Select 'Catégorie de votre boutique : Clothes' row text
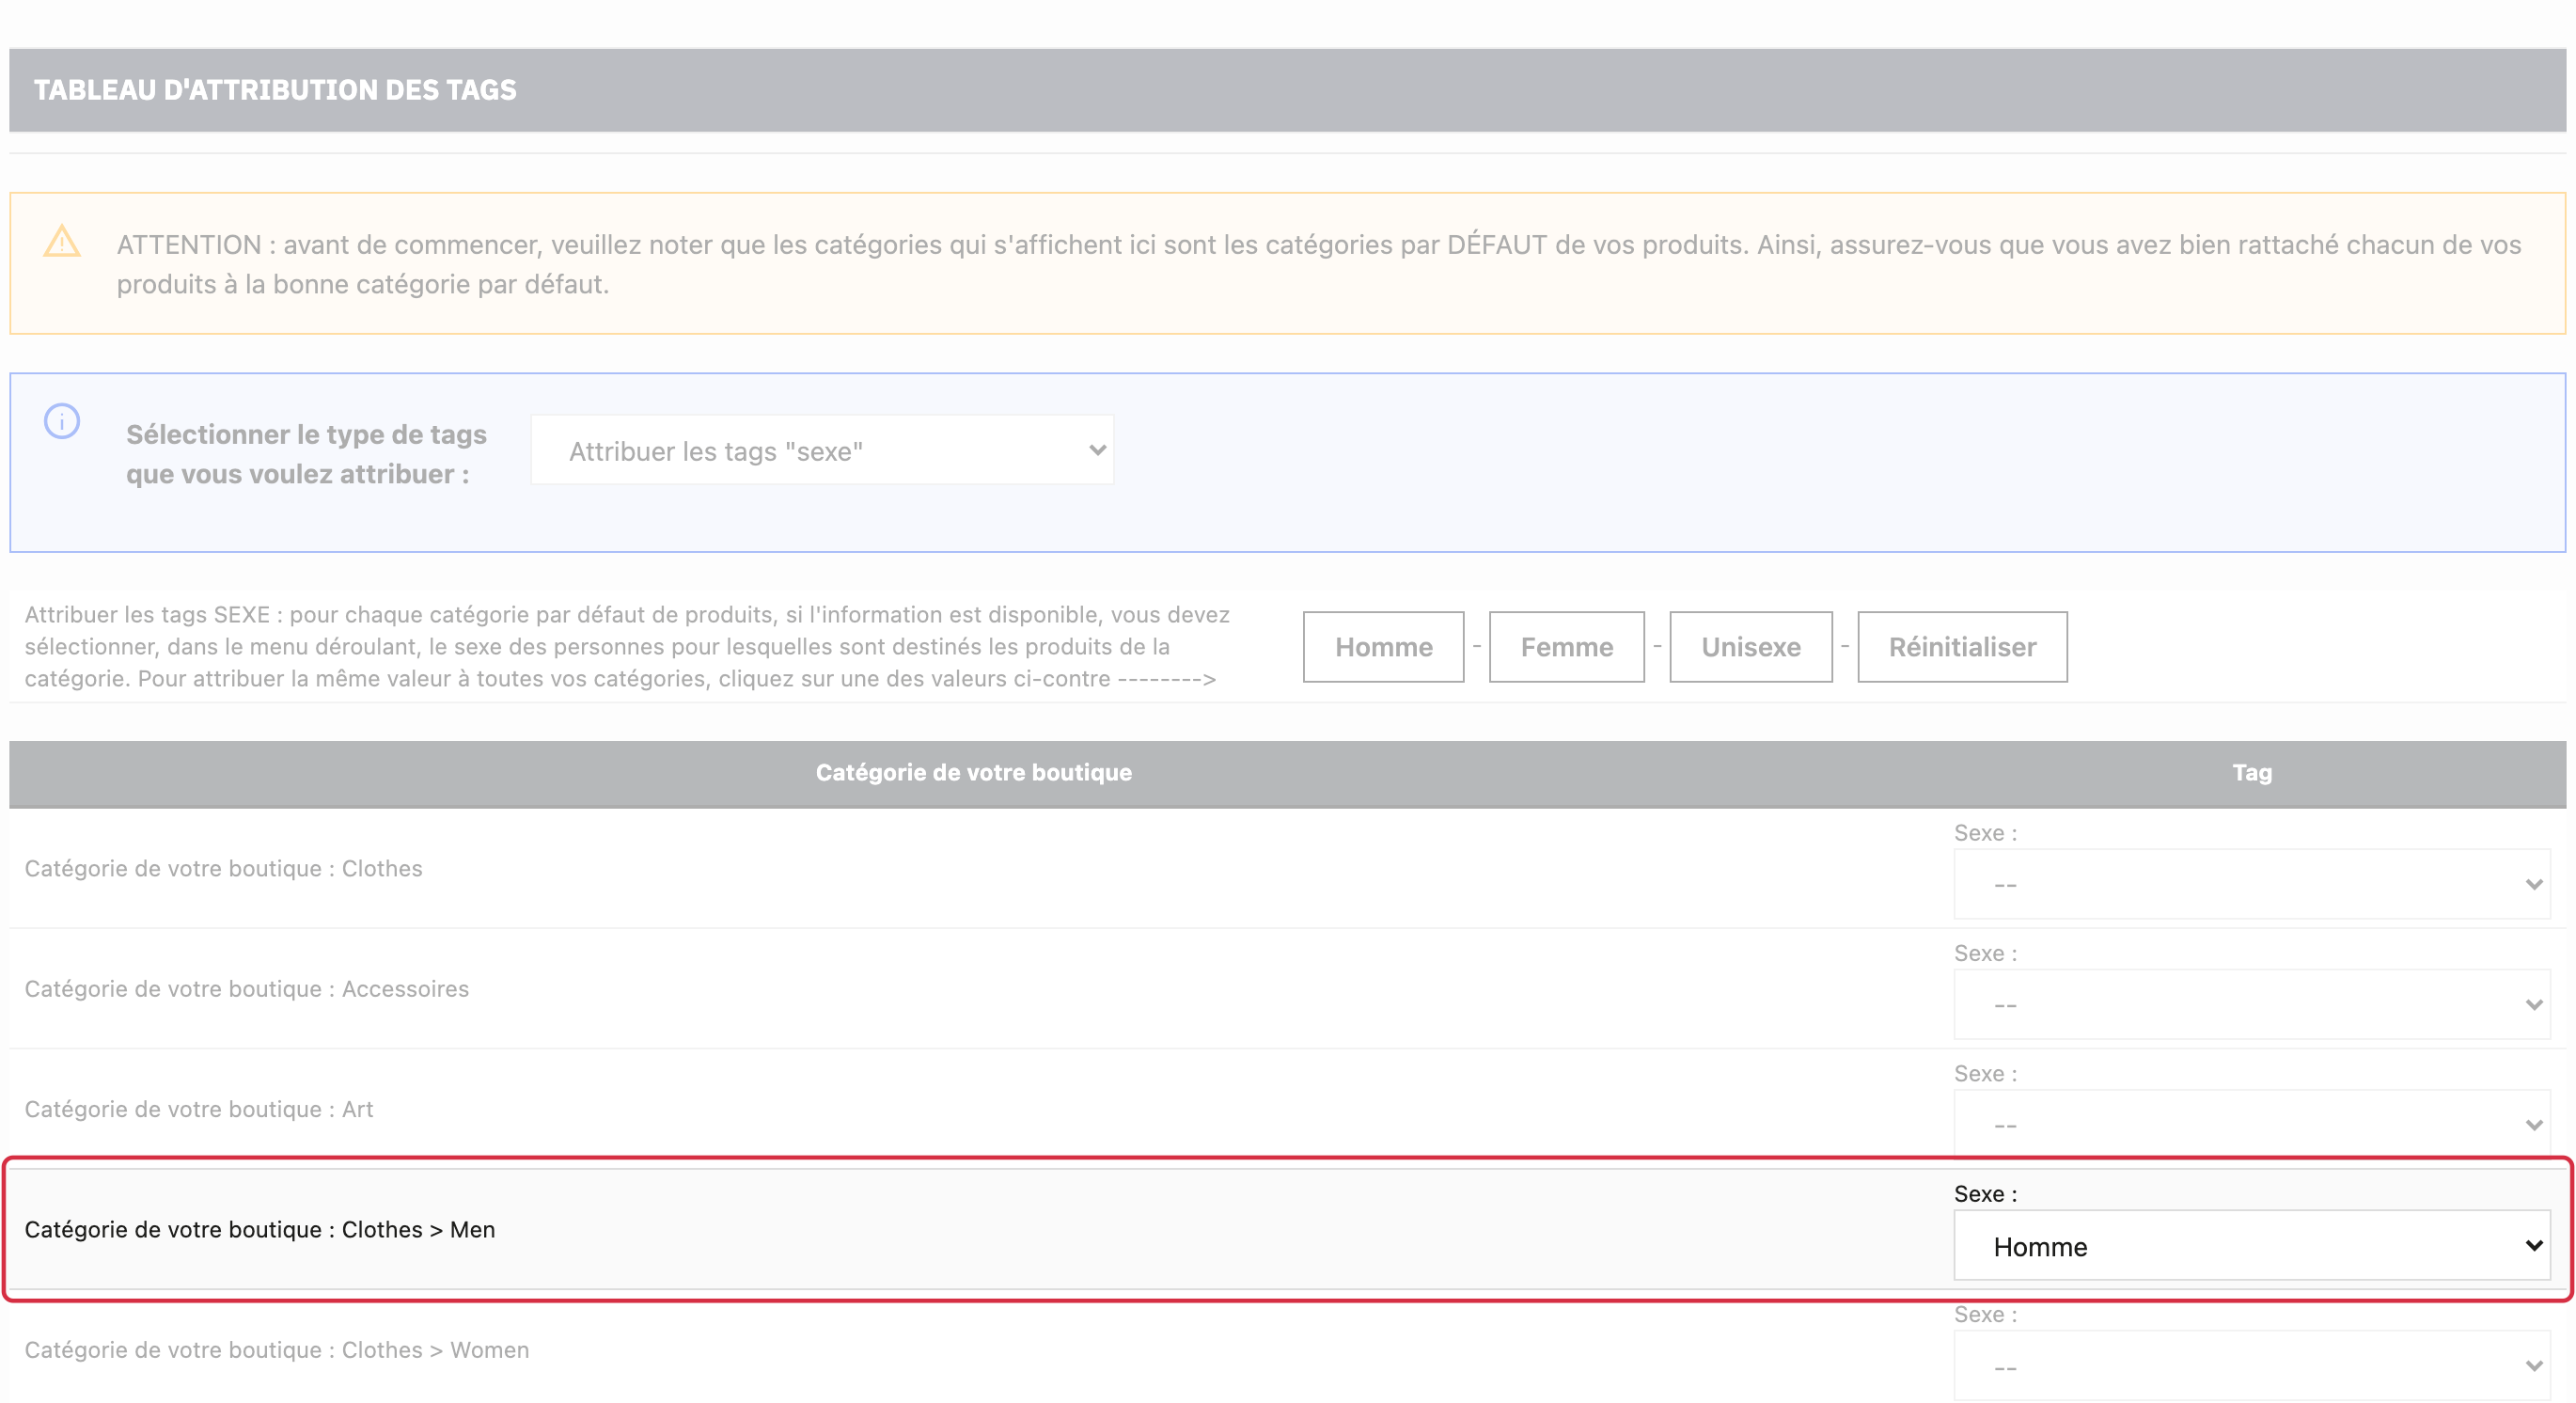 pyautogui.click(x=224, y=868)
